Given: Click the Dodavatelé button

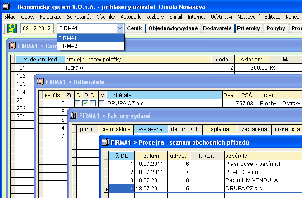Looking at the screenshot, I should (x=217, y=28).
